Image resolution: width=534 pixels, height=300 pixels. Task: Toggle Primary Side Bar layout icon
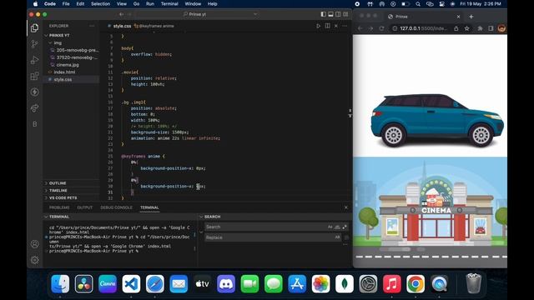(x=323, y=14)
